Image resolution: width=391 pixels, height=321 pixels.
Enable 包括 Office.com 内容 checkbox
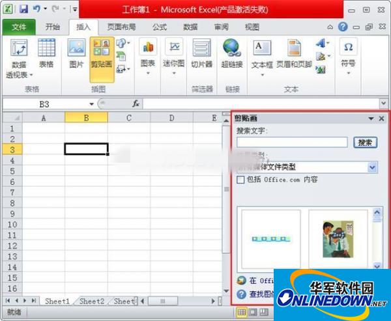pyautogui.click(x=240, y=180)
